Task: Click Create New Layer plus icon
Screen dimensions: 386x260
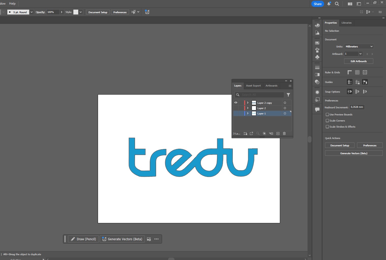Action: 278,133
